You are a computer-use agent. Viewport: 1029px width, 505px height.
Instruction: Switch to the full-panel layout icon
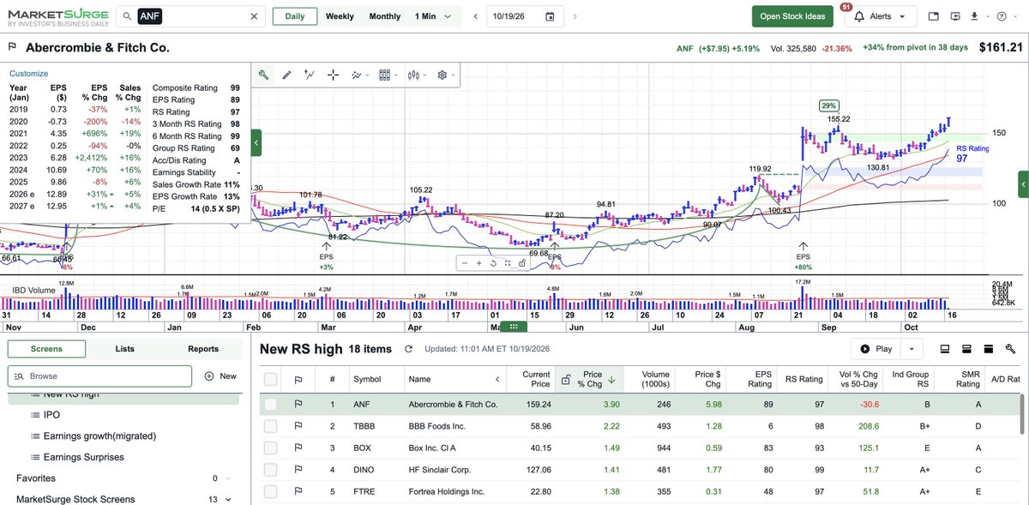[x=988, y=349]
